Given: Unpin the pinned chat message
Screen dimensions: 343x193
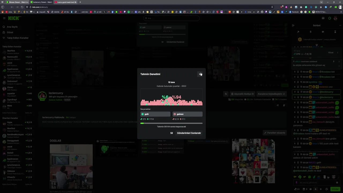Looking at the screenshot, I should coord(334,61).
